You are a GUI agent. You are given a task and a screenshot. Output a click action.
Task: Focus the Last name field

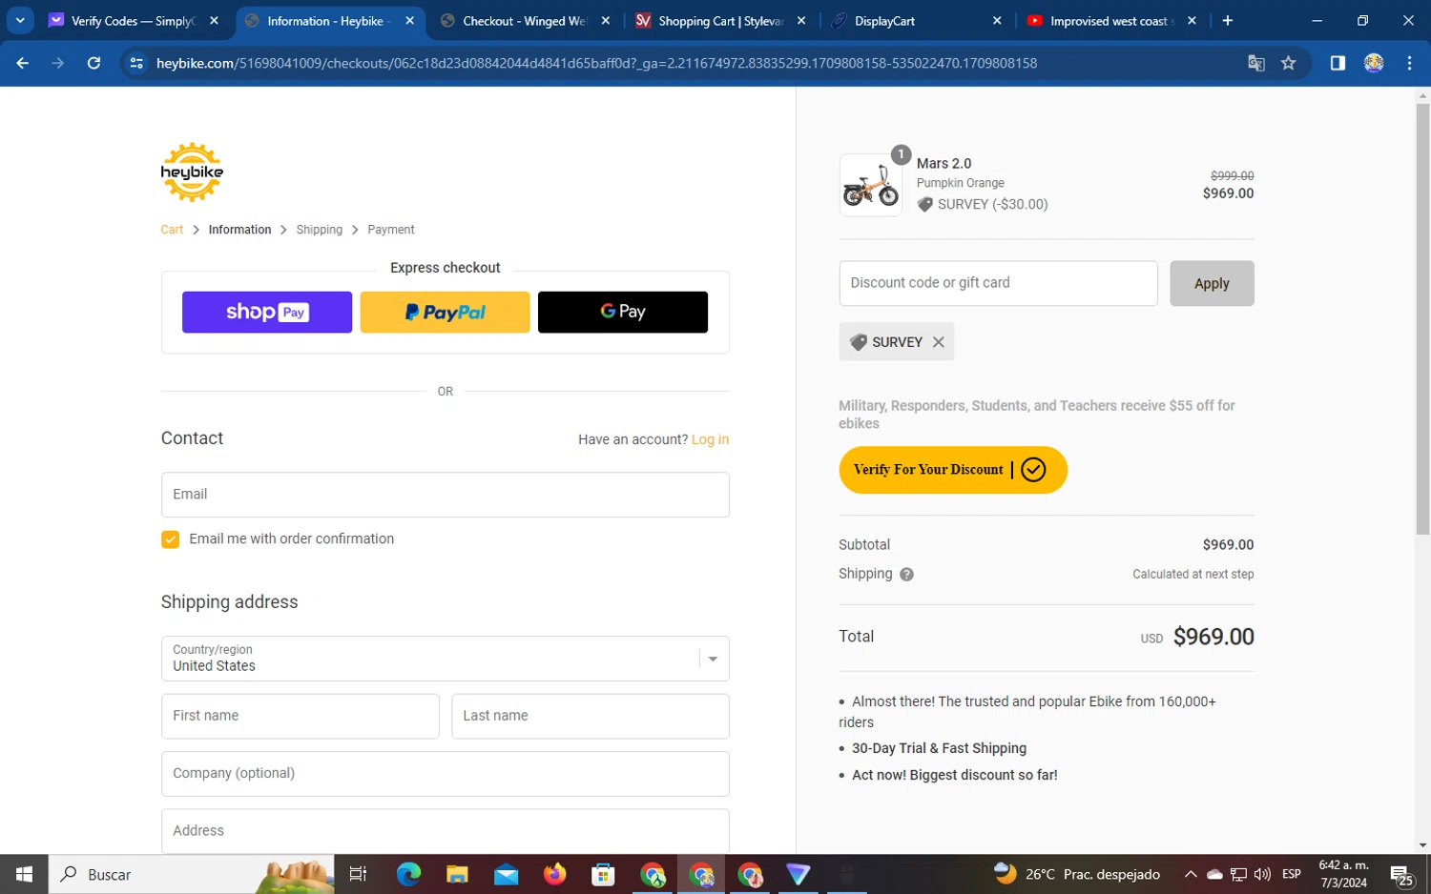click(x=591, y=716)
